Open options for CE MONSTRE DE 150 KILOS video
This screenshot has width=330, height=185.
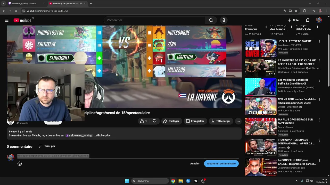coord(319,61)
